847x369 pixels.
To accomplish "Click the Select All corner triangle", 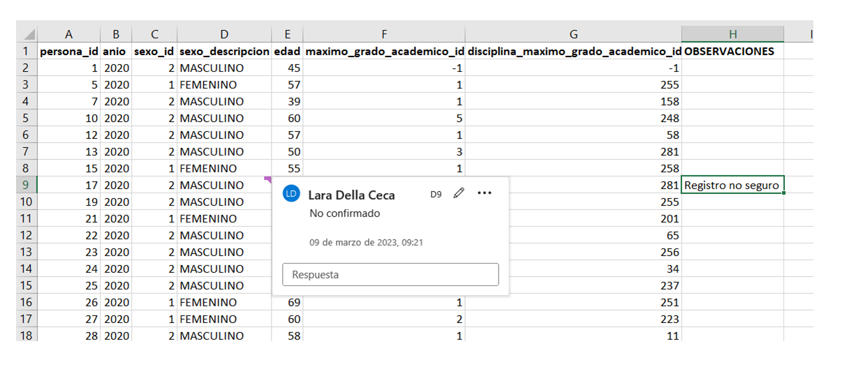I will (29, 35).
